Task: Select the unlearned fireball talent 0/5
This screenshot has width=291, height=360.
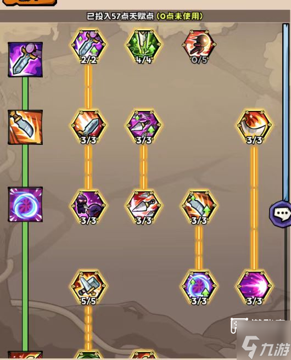Action: click(199, 47)
